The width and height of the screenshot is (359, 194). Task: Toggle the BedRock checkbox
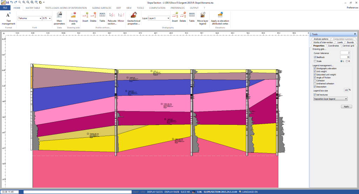click(315, 57)
